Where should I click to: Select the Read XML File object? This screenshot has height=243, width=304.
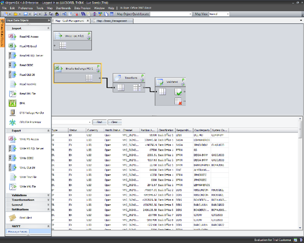click(x=22, y=94)
